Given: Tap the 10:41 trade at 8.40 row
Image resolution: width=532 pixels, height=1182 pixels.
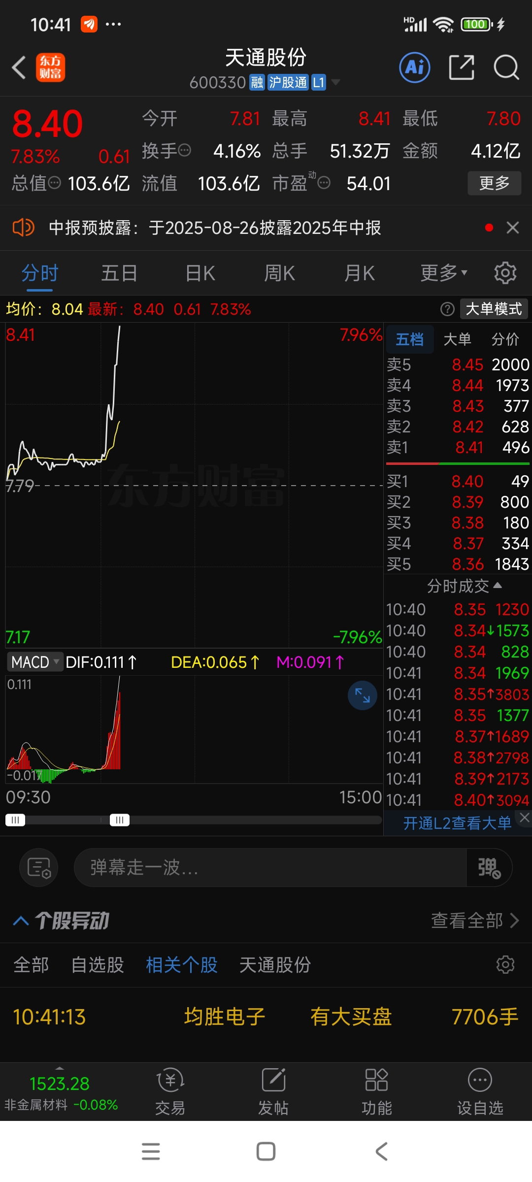Looking at the screenshot, I should point(458,800).
